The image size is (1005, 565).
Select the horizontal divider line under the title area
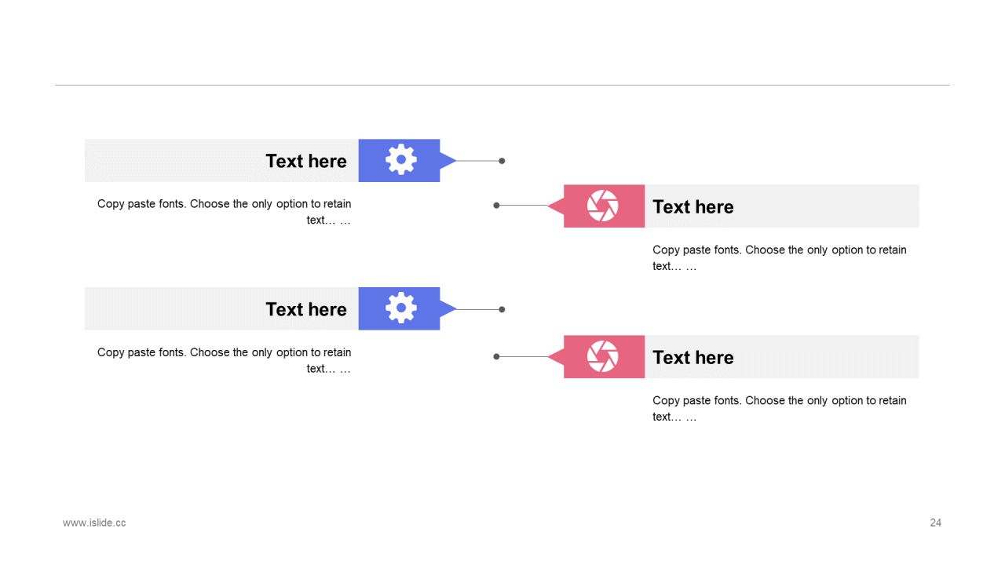point(502,85)
